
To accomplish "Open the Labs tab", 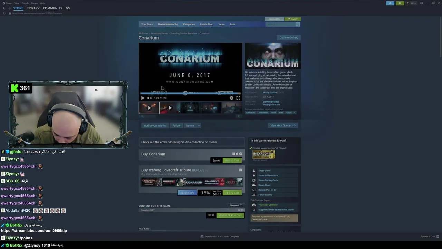I will tap(232, 24).
